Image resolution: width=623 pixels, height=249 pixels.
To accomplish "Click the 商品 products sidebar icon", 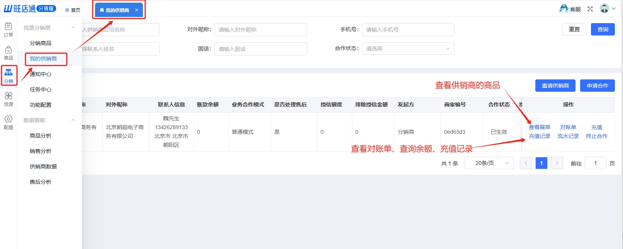I will point(8,53).
